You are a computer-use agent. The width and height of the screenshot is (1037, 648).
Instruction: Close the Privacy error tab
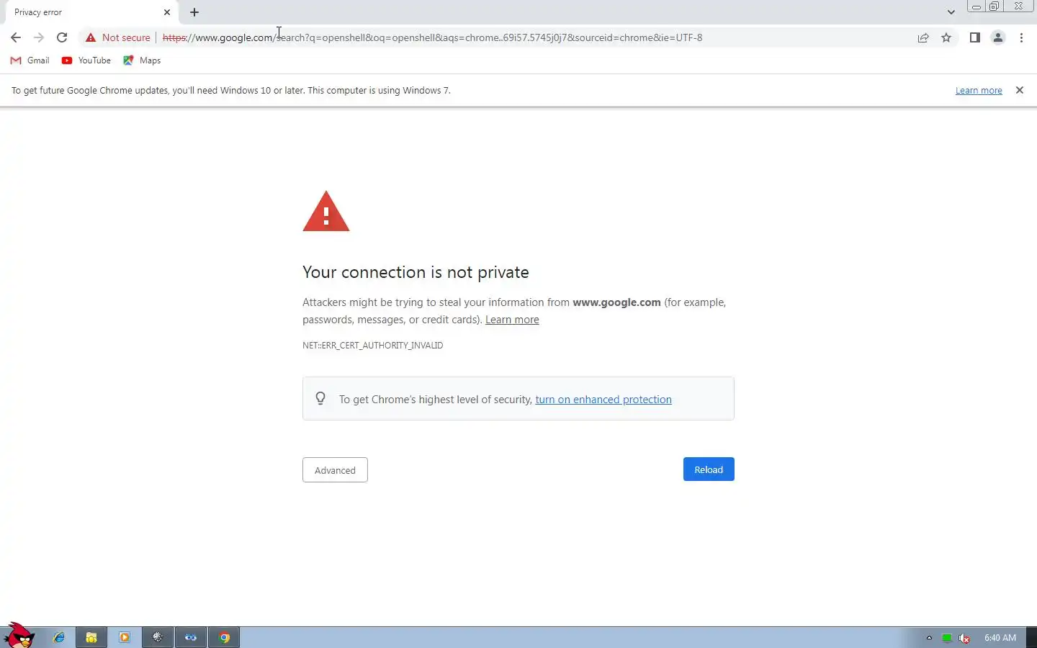click(x=167, y=12)
